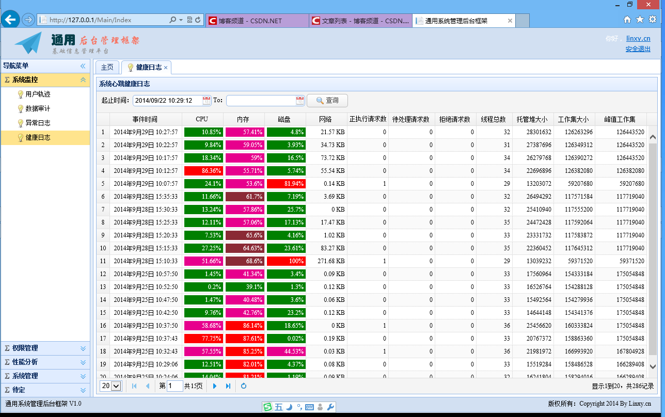The width and height of the screenshot is (665, 417).
Task: Go to next page icon in pager
Action: click(215, 386)
